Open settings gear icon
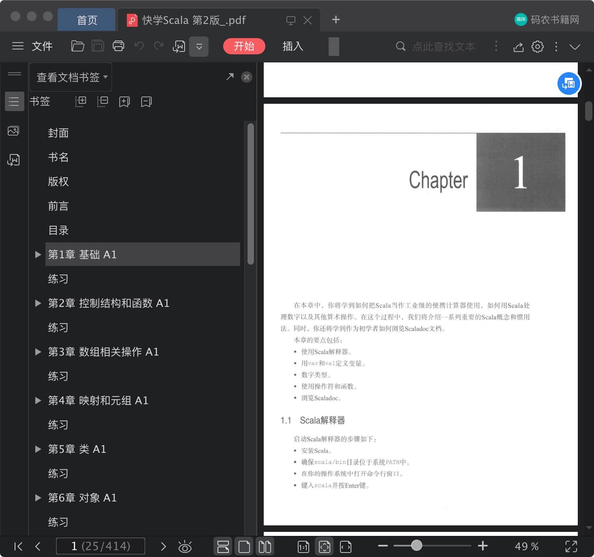This screenshot has width=594, height=557. (x=538, y=47)
